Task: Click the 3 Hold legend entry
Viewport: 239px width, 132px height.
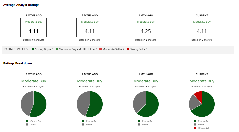Action: 143,125
